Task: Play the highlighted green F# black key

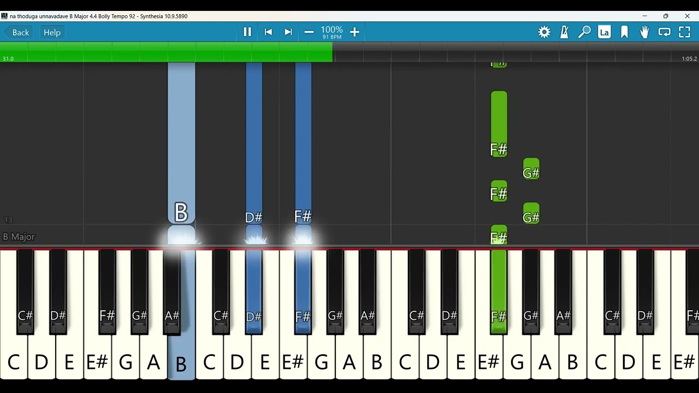Action: [x=499, y=292]
